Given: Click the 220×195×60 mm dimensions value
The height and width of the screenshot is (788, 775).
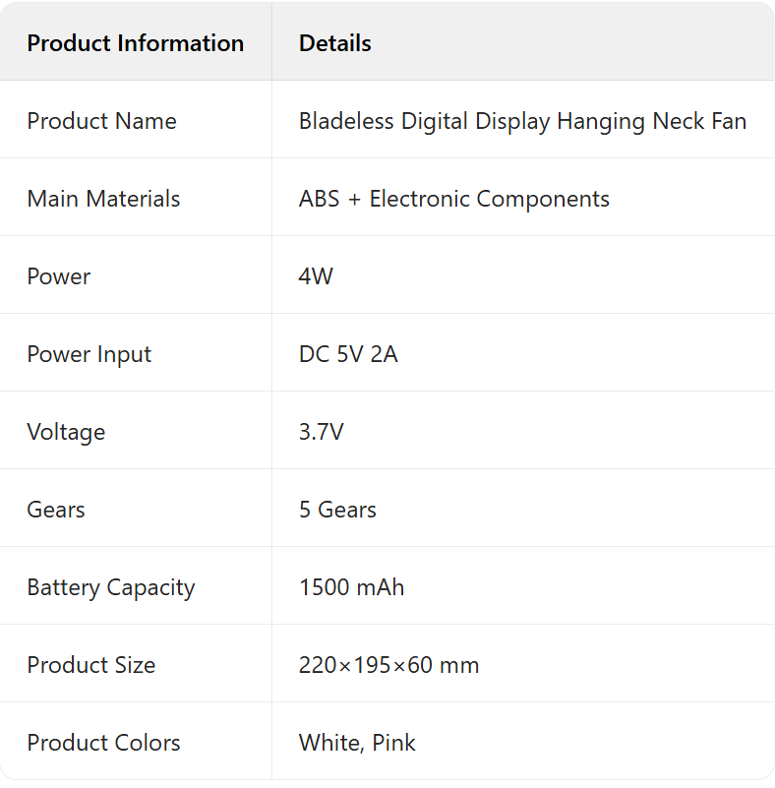Looking at the screenshot, I should [x=388, y=665].
